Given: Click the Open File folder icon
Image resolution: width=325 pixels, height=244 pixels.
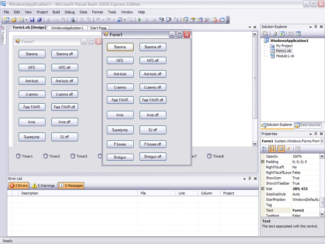Looking at the screenshot, I should point(14,20).
